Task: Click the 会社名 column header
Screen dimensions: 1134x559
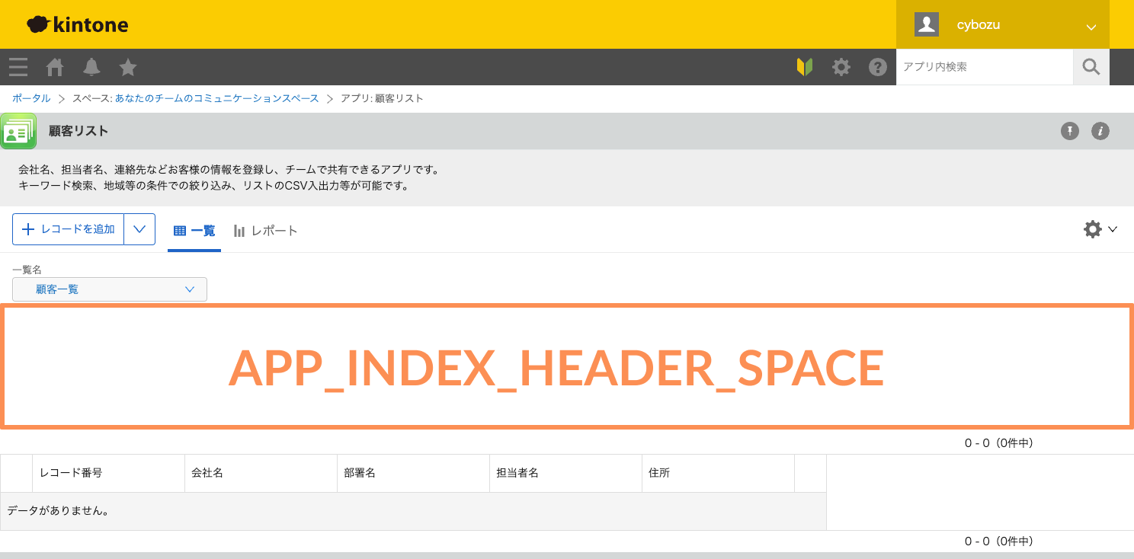Action: 261,473
